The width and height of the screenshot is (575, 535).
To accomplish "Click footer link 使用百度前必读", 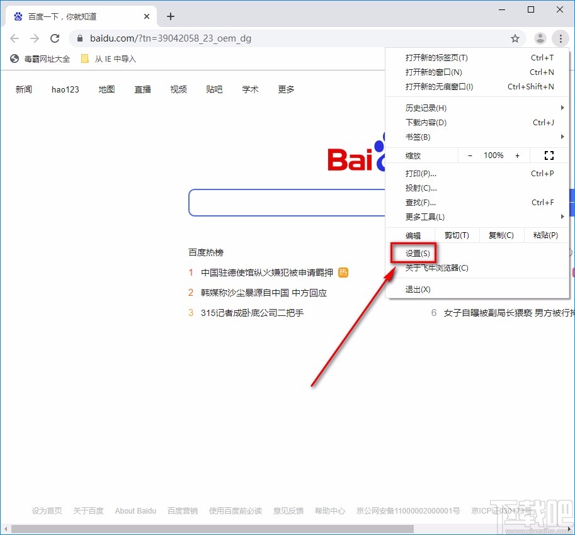I will pyautogui.click(x=236, y=511).
